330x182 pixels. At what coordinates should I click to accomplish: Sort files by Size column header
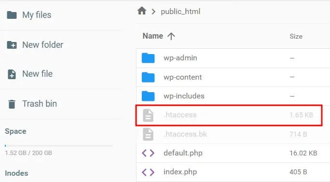(x=296, y=36)
